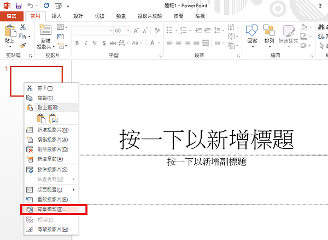The width and height of the screenshot is (328, 240).
Task: Switch to the Transitions (切換) tab
Action: 99,16
